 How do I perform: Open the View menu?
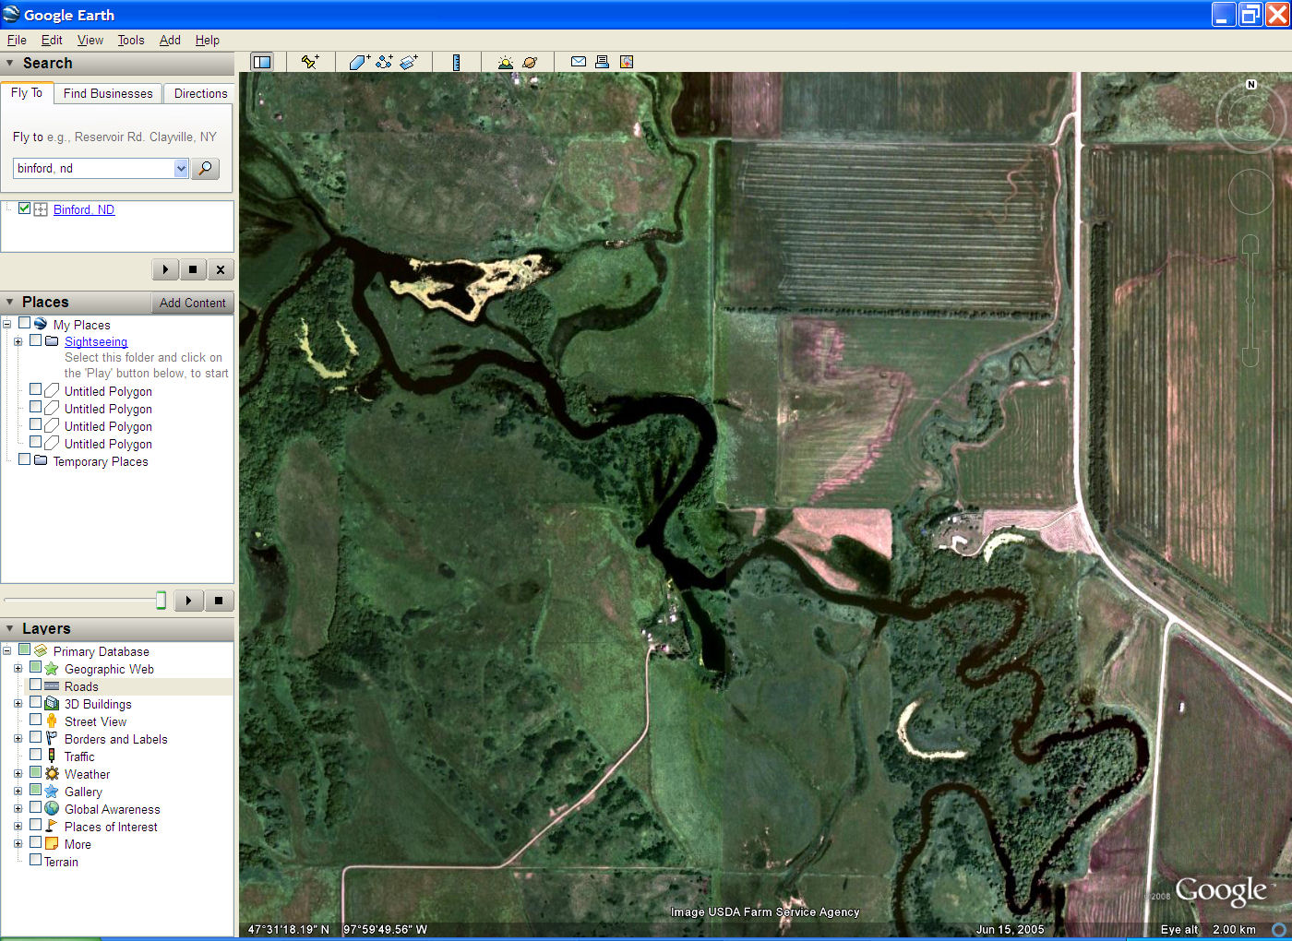(x=90, y=40)
